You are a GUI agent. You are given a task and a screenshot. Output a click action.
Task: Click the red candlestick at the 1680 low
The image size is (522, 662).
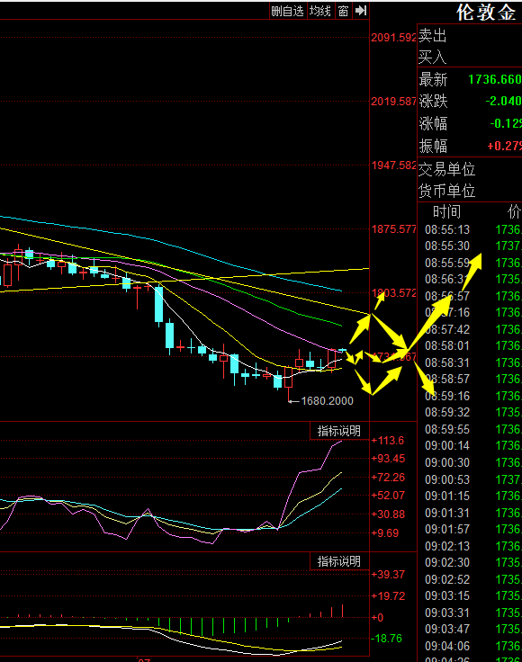[x=289, y=377]
